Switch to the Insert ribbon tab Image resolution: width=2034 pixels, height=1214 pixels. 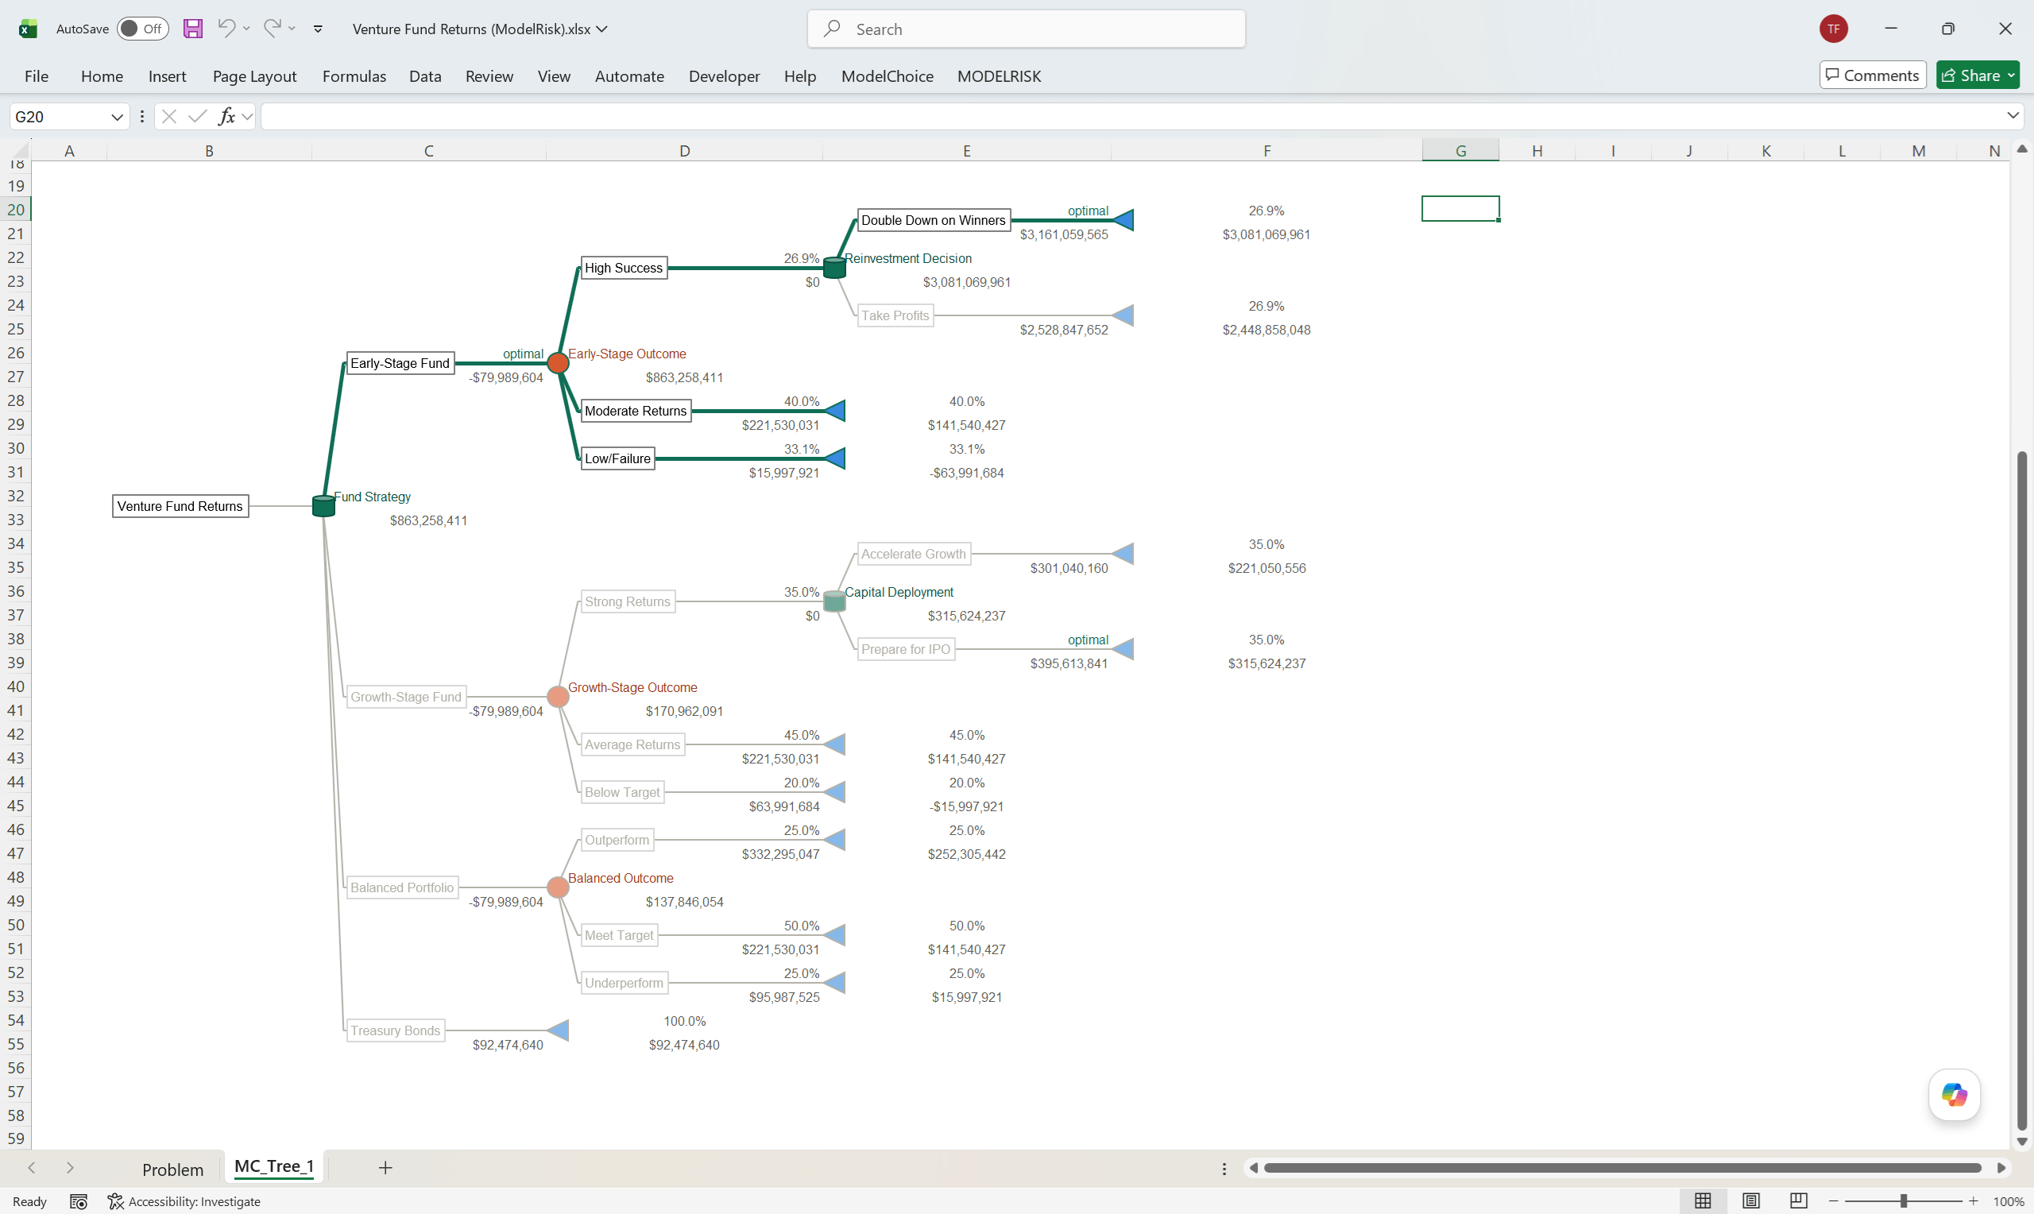tap(167, 76)
